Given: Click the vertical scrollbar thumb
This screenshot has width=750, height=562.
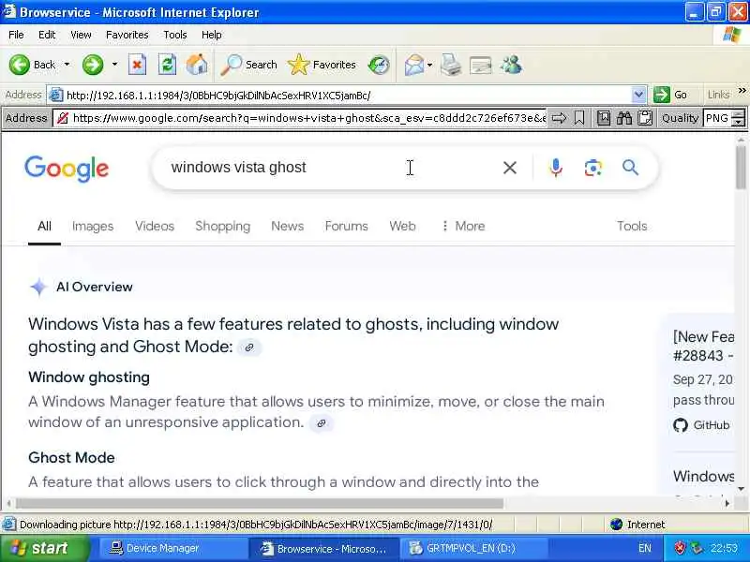Looking at the screenshot, I should (x=741, y=168).
